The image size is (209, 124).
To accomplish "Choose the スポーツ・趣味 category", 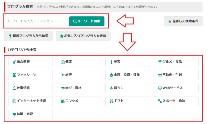I will click(x=176, y=101).
